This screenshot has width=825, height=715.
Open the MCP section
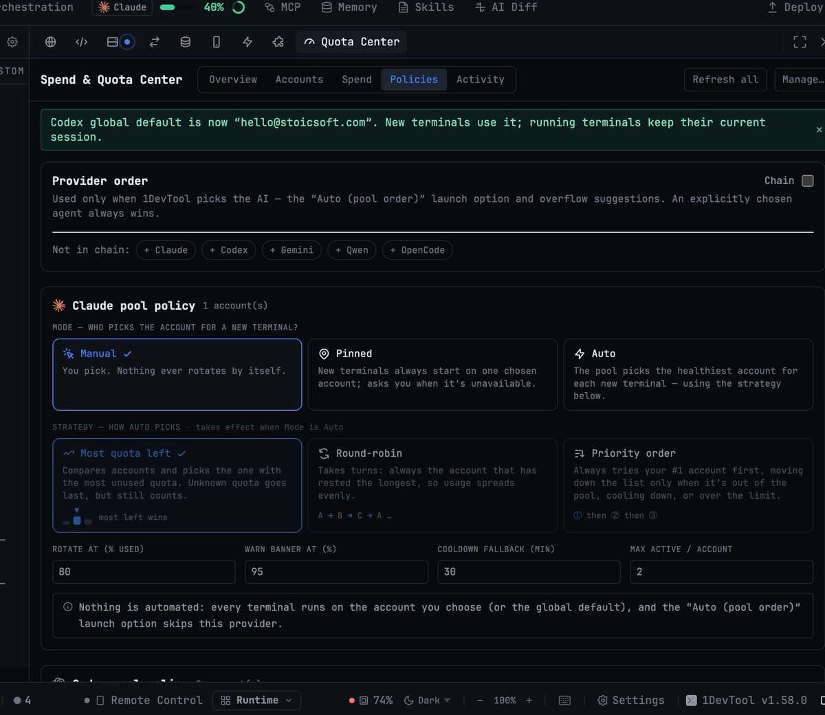point(283,8)
